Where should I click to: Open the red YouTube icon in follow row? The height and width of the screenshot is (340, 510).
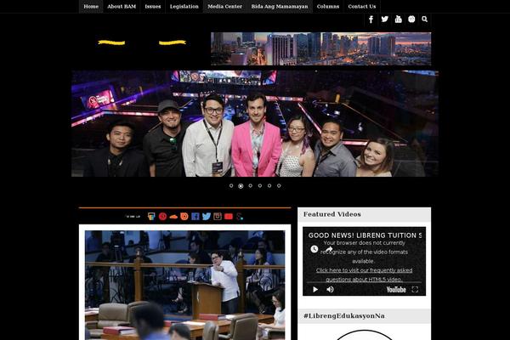[x=229, y=217]
